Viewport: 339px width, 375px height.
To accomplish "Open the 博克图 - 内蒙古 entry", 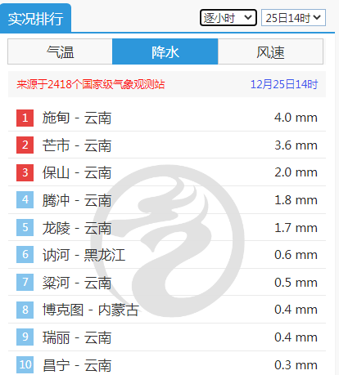I will pos(91,310).
